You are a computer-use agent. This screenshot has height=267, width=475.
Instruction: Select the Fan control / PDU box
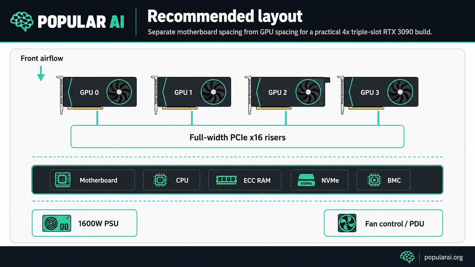tap(383, 223)
